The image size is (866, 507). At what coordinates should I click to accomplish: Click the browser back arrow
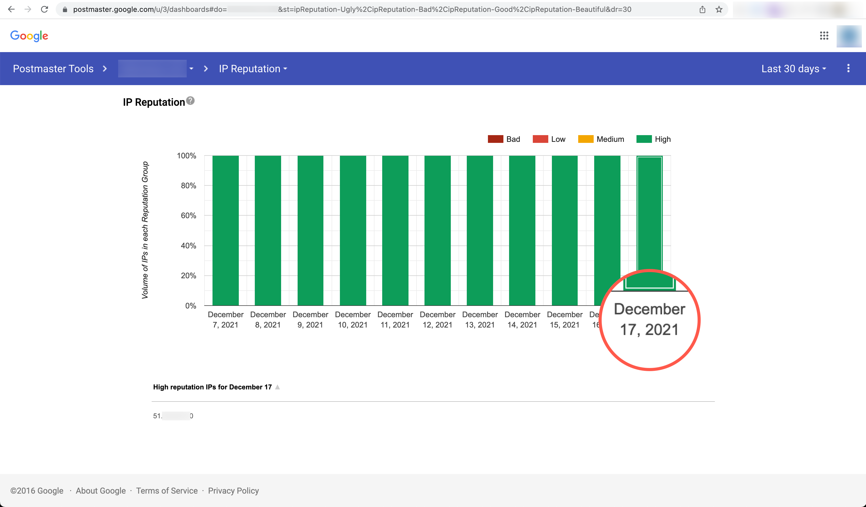(x=11, y=9)
